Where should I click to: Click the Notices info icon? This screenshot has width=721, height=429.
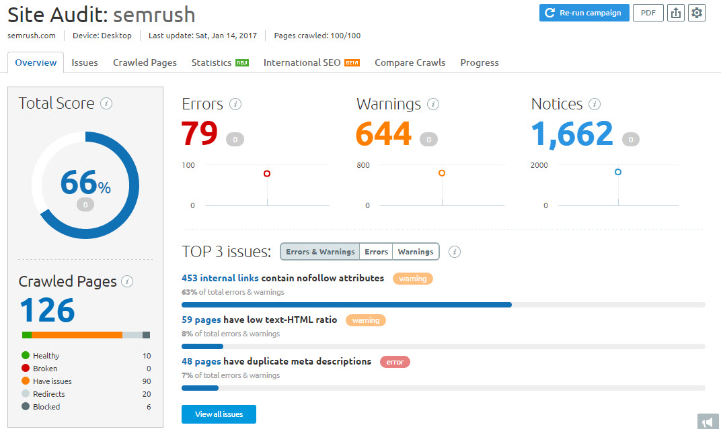(x=595, y=104)
